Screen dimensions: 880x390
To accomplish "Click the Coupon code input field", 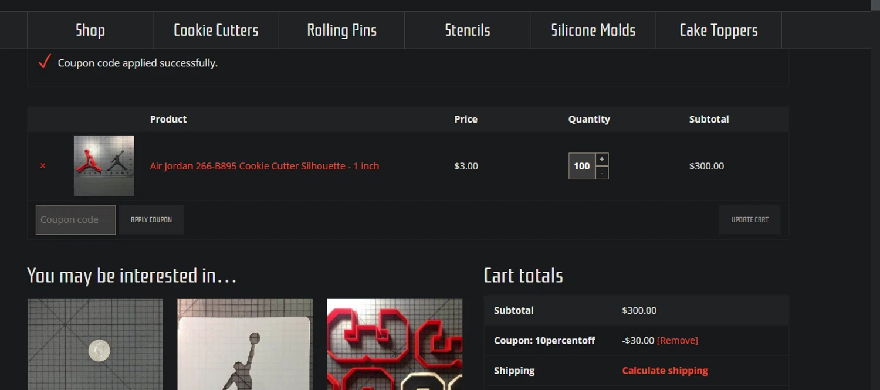I will [x=76, y=219].
